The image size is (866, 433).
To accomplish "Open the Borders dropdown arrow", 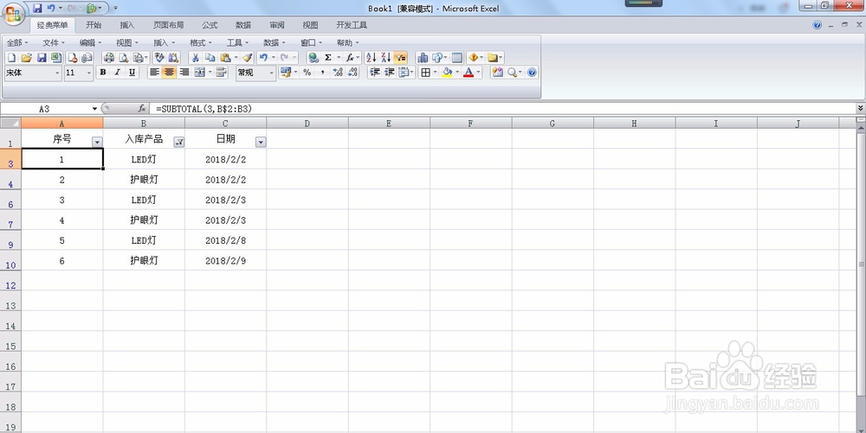I will (x=435, y=73).
